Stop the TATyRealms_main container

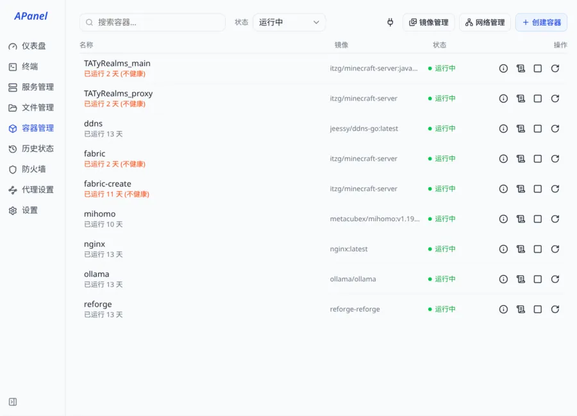click(538, 69)
